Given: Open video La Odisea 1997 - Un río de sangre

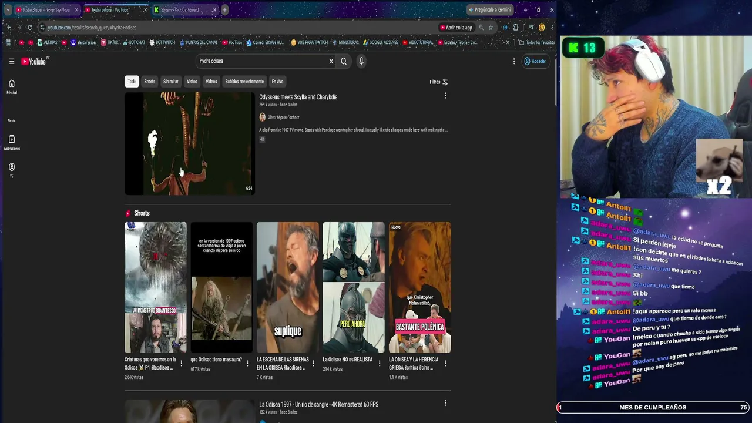Looking at the screenshot, I should coord(319,404).
